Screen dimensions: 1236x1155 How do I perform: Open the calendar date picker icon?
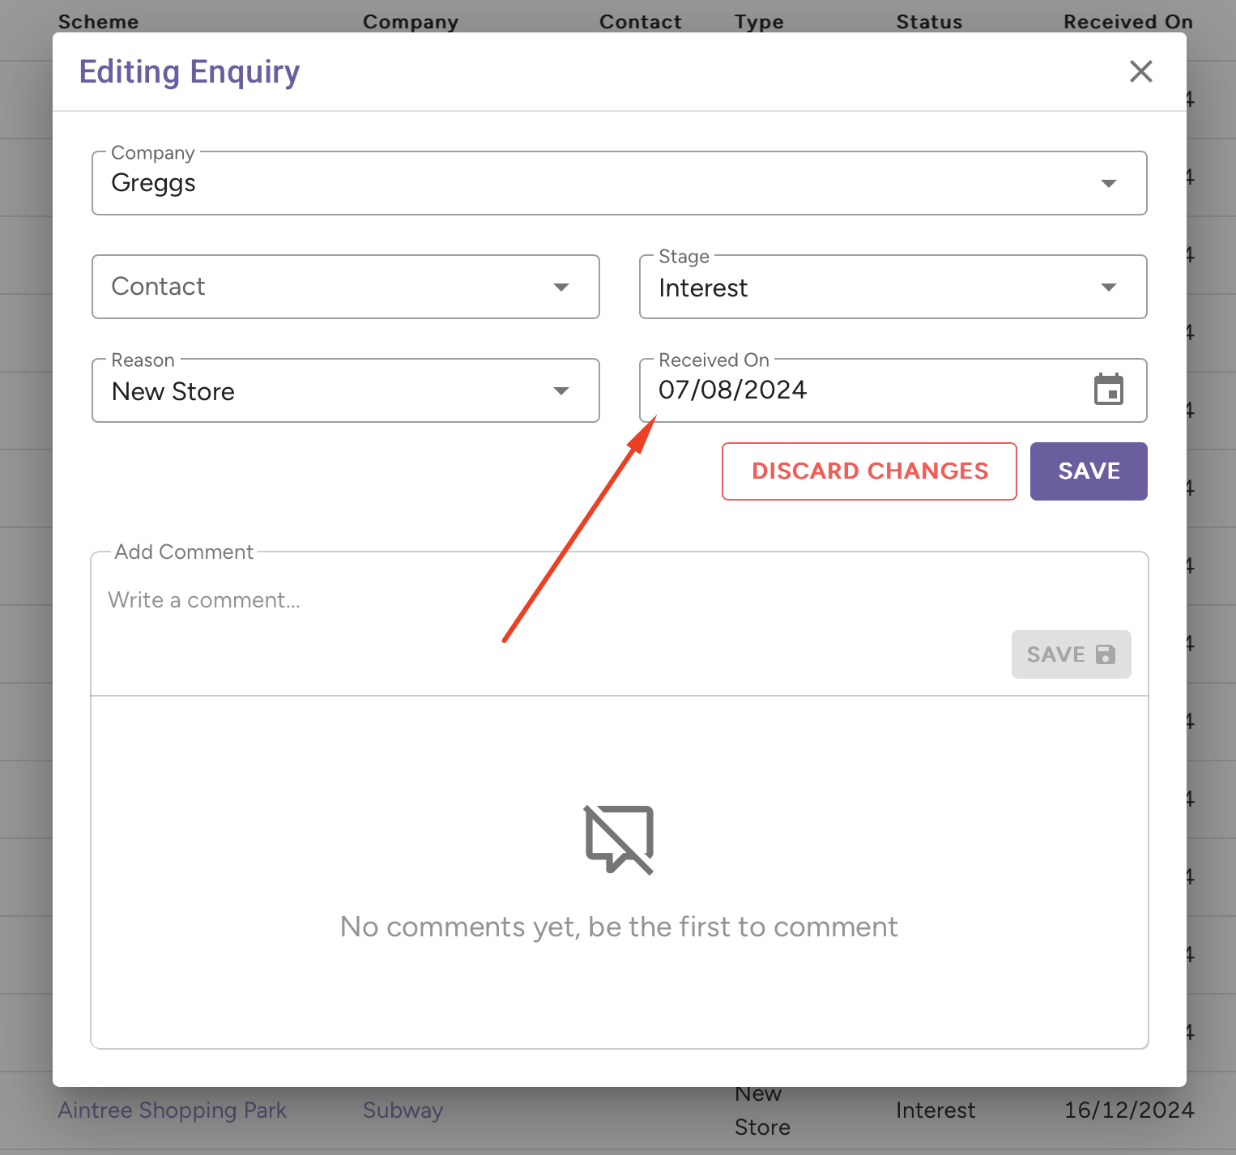pos(1108,390)
